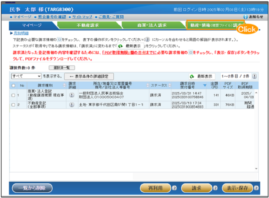Click the table's vertical scrollbar up arrow
This screenshot has height=198, width=269.
256,92
